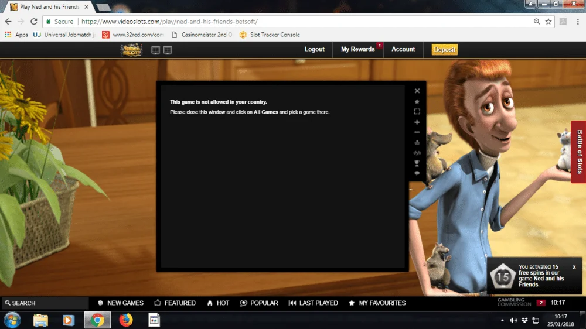
Task: Open the Hot games category
Action: click(x=218, y=303)
